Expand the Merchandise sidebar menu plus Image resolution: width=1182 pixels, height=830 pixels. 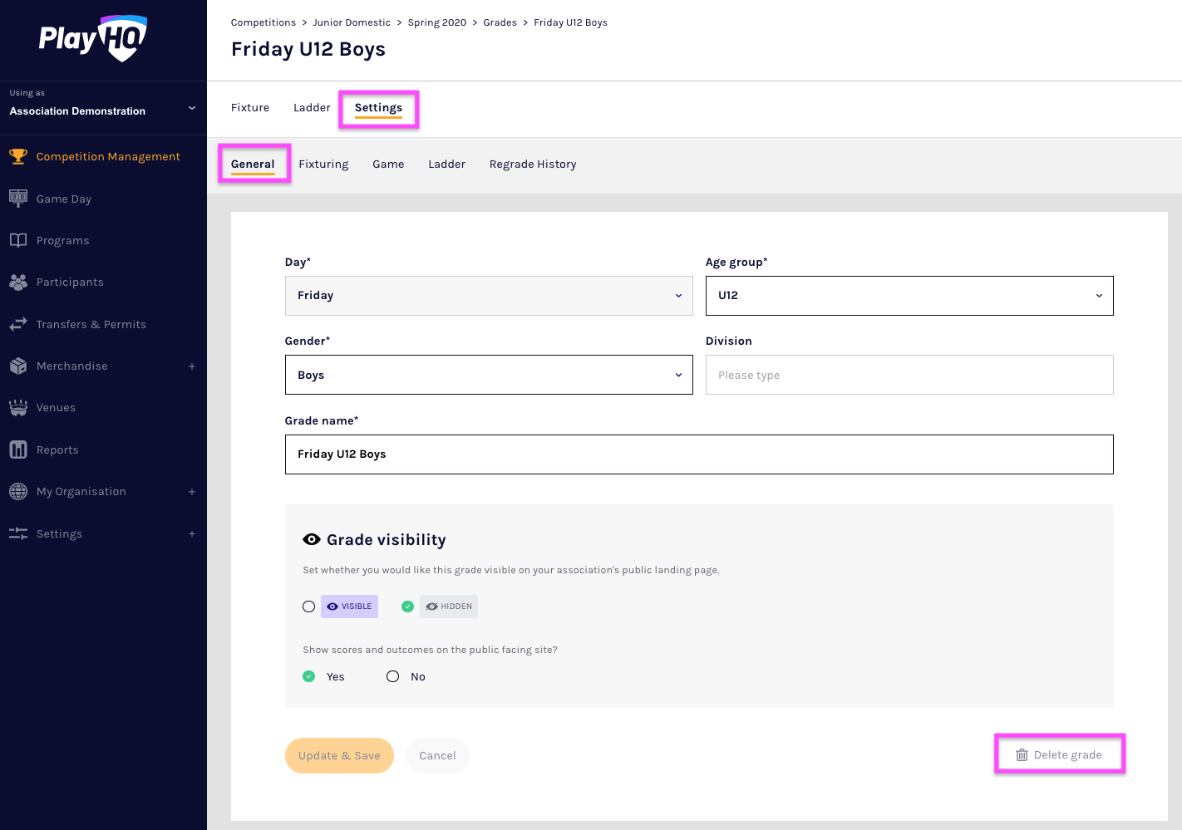pyautogui.click(x=192, y=366)
